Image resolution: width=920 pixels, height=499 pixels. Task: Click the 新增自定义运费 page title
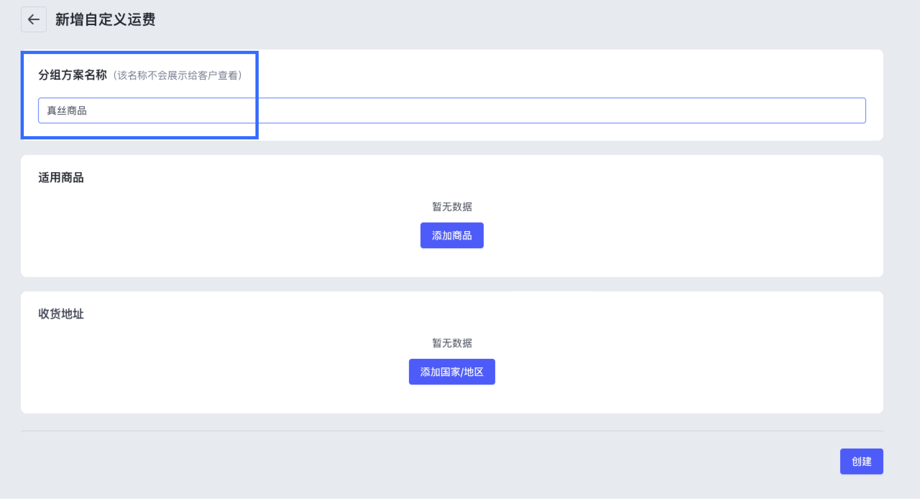(x=105, y=19)
